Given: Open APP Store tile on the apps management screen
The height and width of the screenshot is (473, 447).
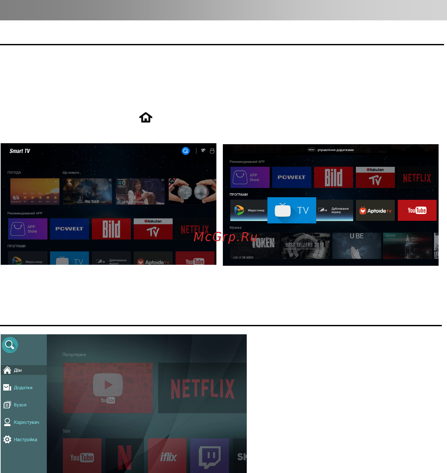Looking at the screenshot, I should (250, 177).
